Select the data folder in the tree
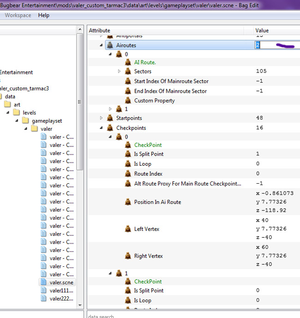The width and height of the screenshot is (300, 318). pyautogui.click(x=10, y=96)
